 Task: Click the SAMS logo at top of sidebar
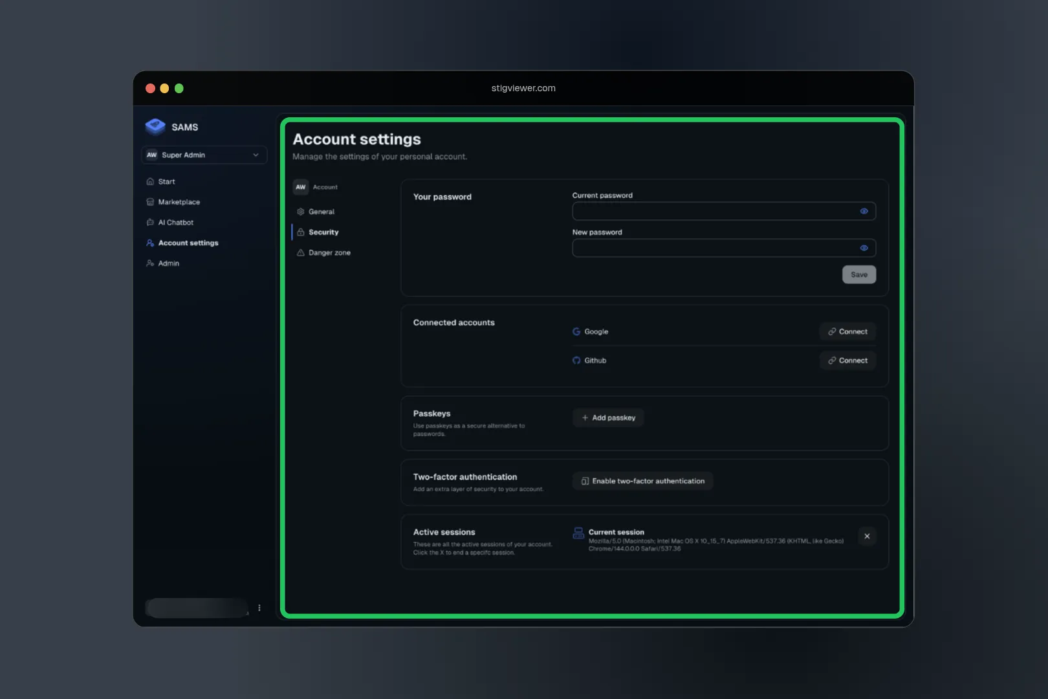(155, 126)
